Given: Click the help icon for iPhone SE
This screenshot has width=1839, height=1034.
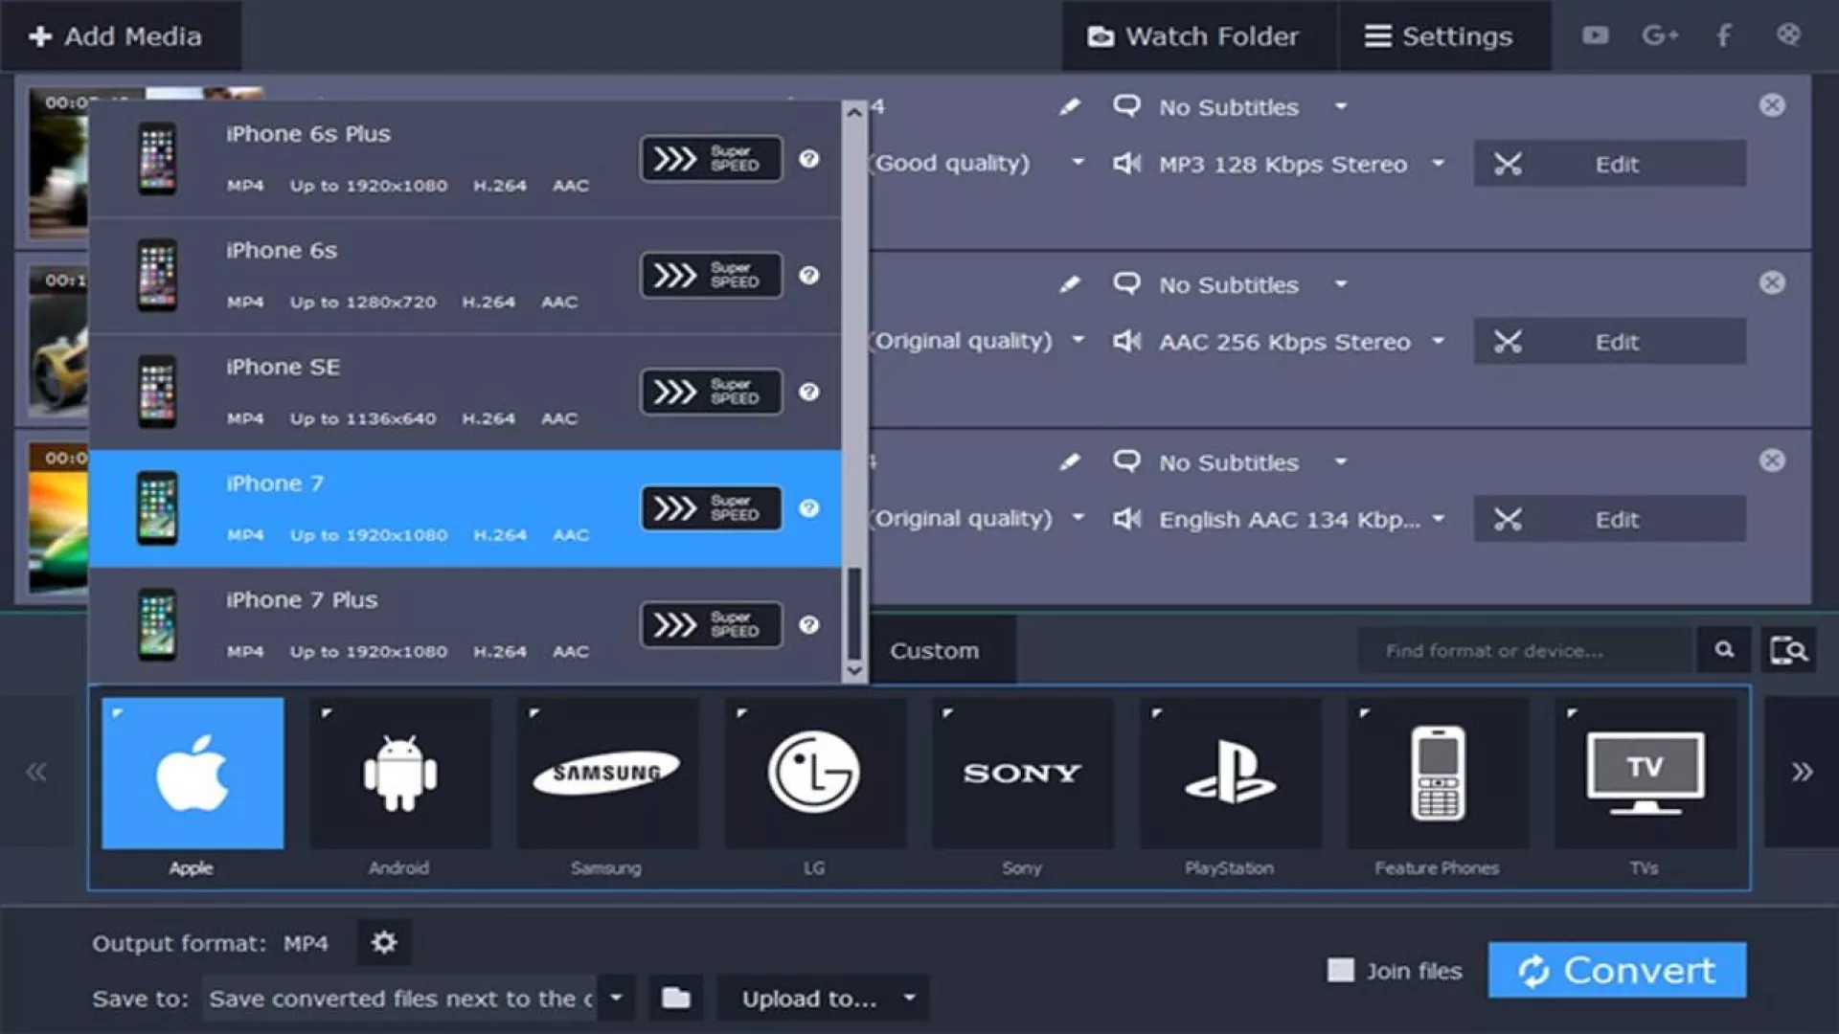Looking at the screenshot, I should tap(809, 393).
